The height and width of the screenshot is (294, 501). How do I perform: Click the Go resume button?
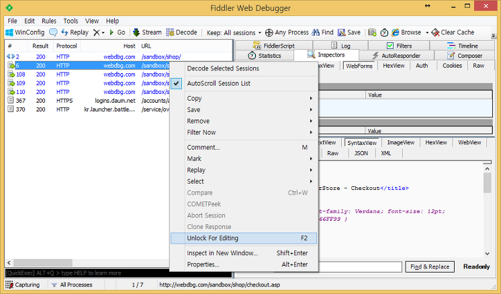(x=118, y=32)
